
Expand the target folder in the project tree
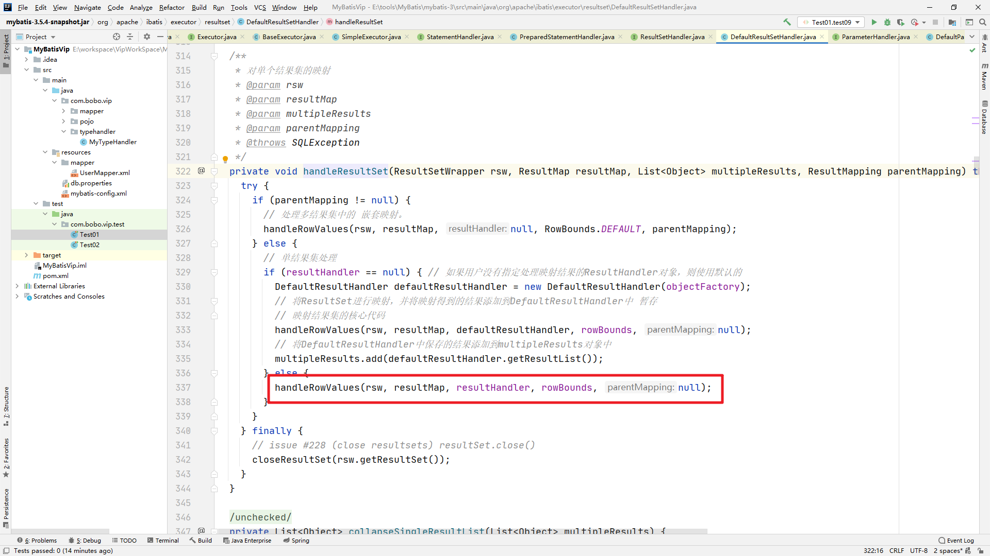[26, 255]
